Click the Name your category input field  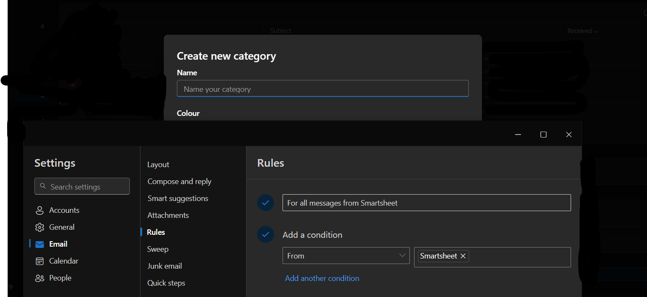pos(322,89)
